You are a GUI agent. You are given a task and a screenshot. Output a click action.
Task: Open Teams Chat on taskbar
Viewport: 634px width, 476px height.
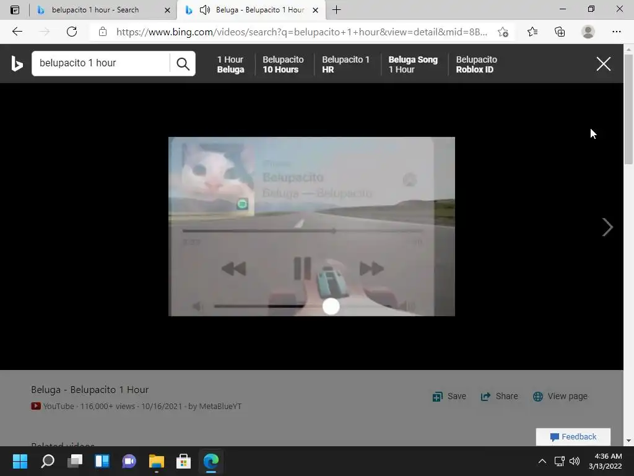coord(129,461)
